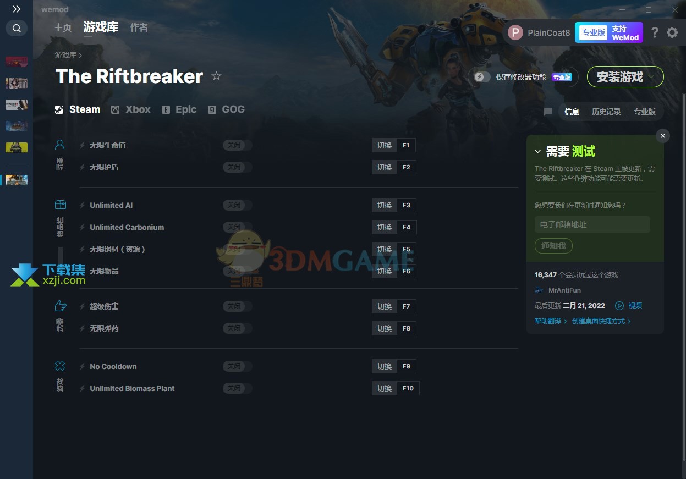Click the 切换 button for F1
The height and width of the screenshot is (479, 686).
point(385,145)
